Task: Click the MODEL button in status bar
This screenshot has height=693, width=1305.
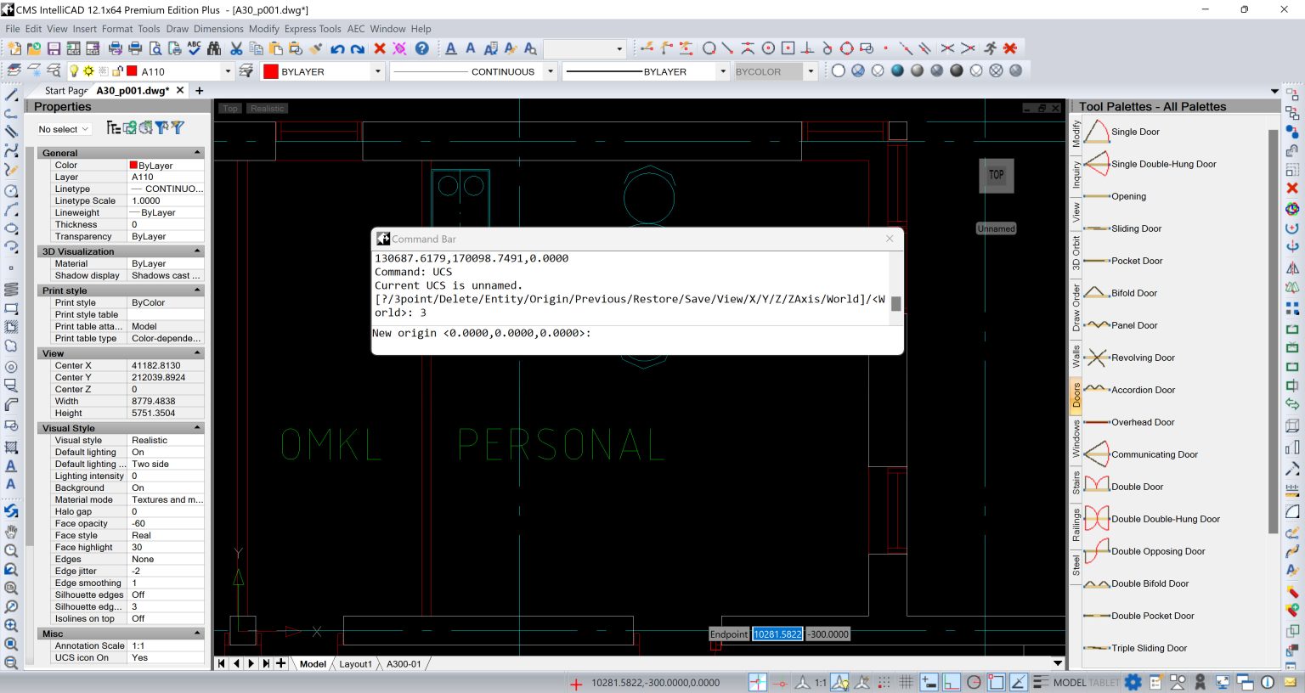Action: pos(1069,682)
